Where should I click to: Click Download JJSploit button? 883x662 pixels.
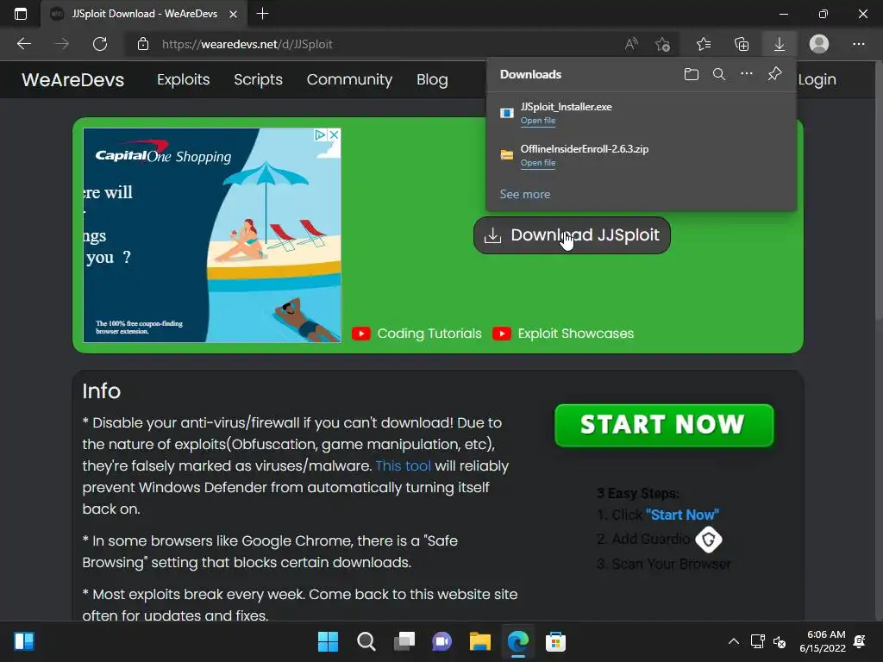(573, 235)
